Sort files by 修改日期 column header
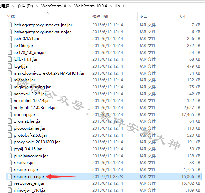 (x=100, y=17)
